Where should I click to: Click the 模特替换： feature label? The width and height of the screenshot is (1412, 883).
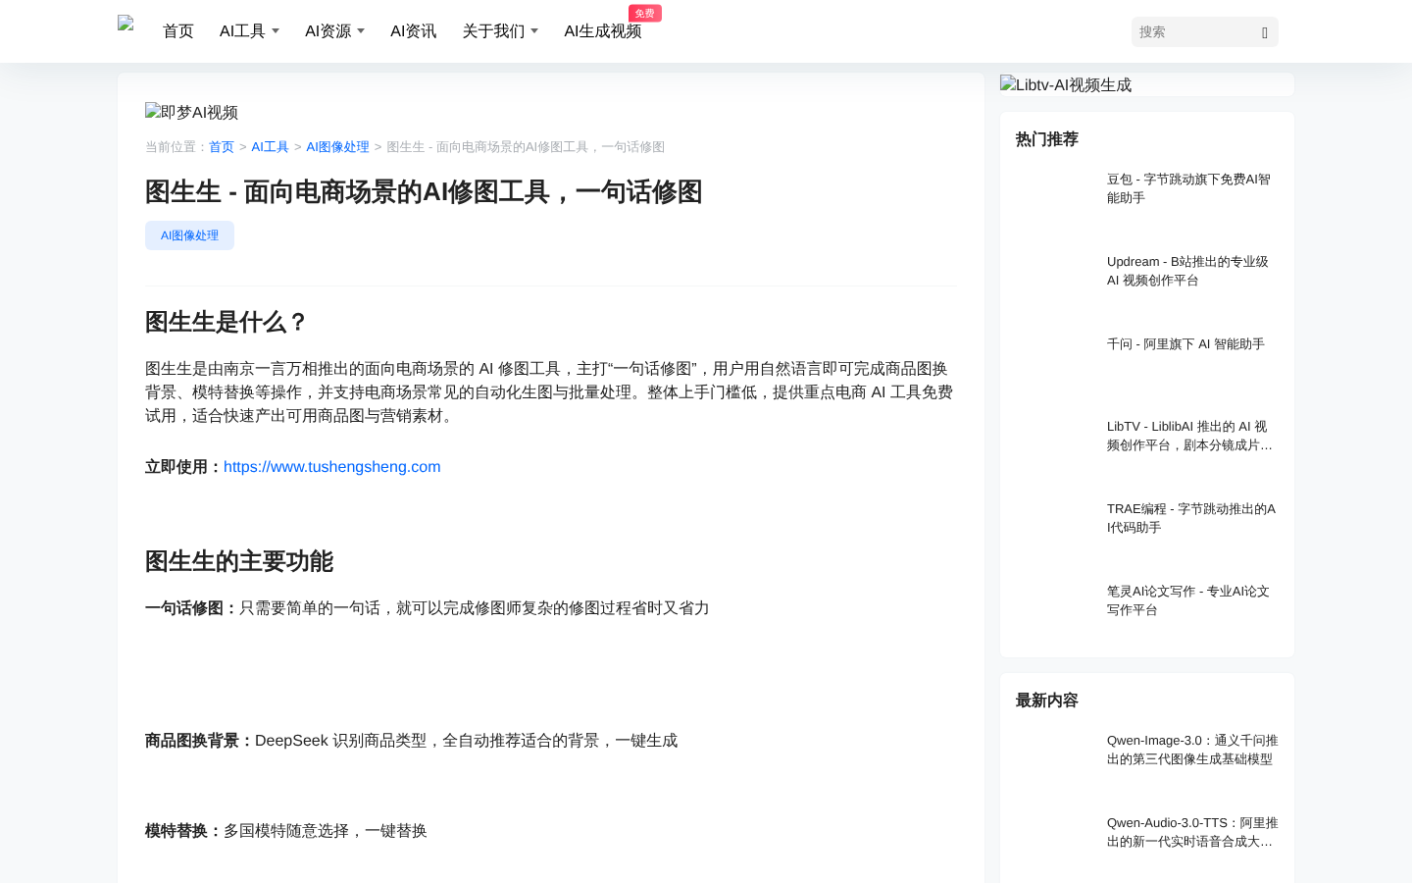tap(184, 831)
